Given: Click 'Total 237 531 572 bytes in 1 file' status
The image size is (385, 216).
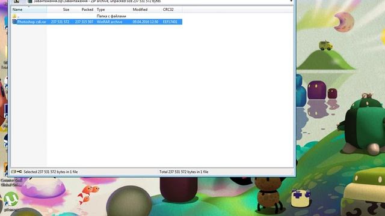Looking at the screenshot, I should tap(183, 172).
